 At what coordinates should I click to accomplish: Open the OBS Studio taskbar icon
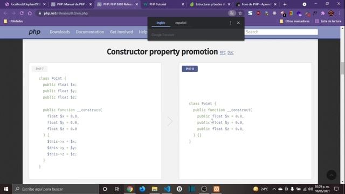click(204, 189)
